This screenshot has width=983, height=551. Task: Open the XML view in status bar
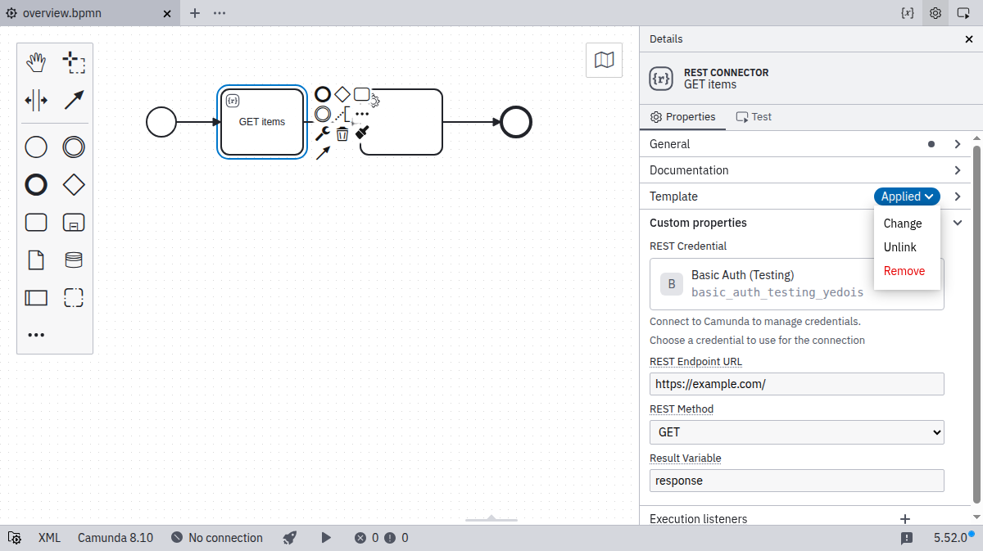(x=50, y=538)
